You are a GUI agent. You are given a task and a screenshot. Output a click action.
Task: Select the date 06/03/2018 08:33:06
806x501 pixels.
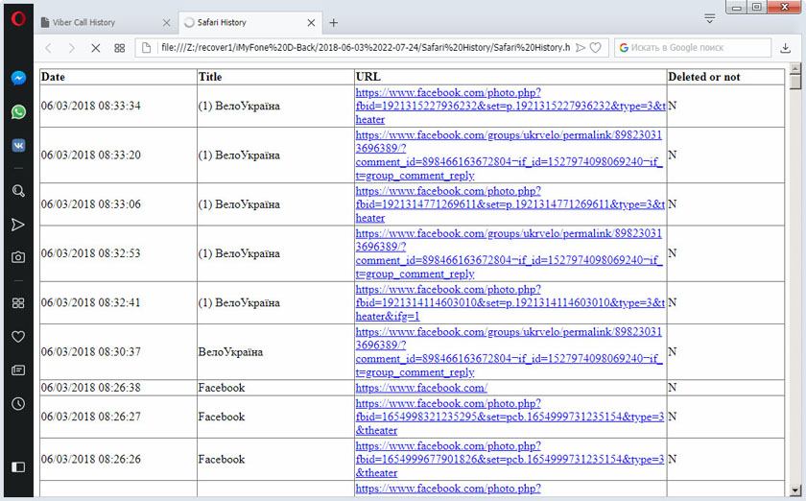coord(91,204)
